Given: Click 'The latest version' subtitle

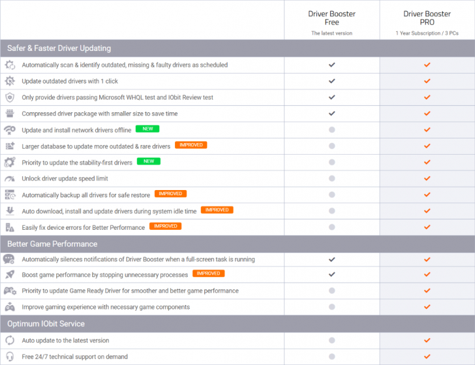Looking at the screenshot, I should pos(331,33).
